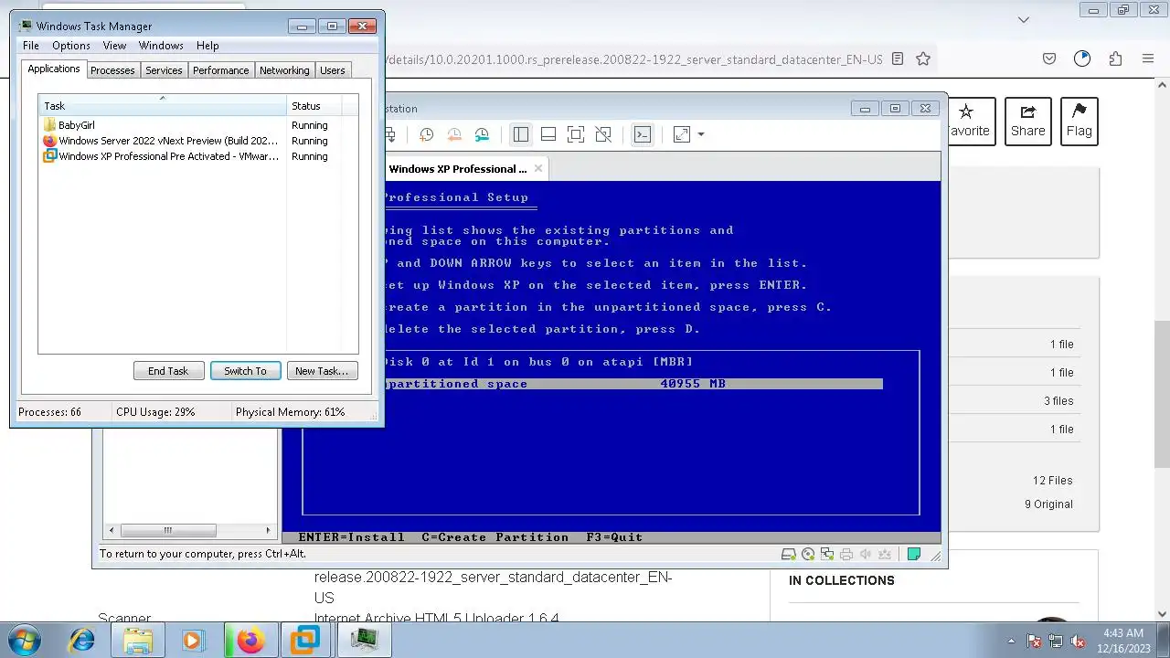This screenshot has height=658, width=1170.
Task: Toggle the VMware thumbnail bar
Action: (x=548, y=135)
